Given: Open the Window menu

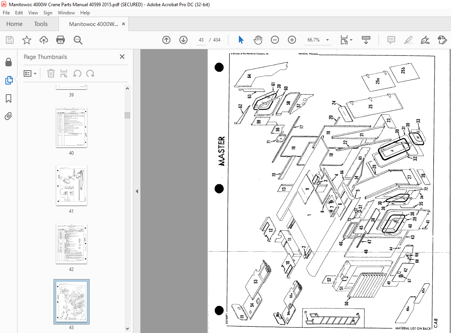Looking at the screenshot, I should coord(66,13).
